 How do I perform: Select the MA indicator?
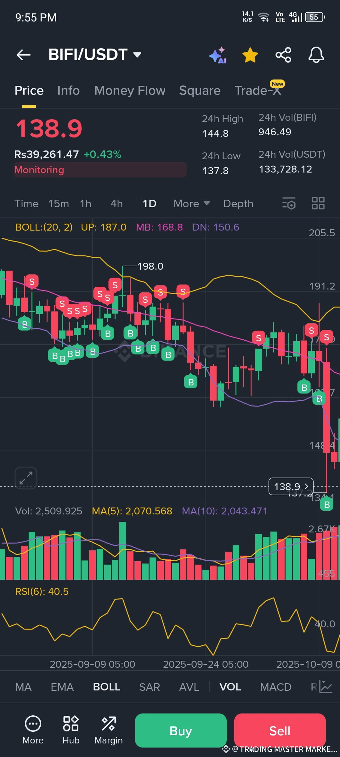coord(23,687)
